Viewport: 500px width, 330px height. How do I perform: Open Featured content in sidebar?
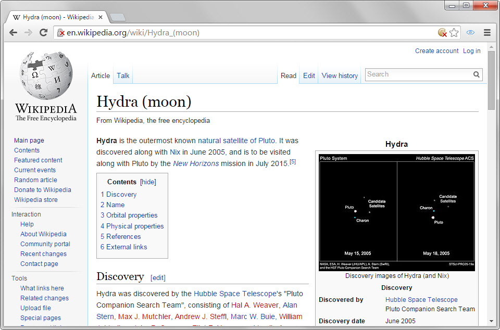38,160
